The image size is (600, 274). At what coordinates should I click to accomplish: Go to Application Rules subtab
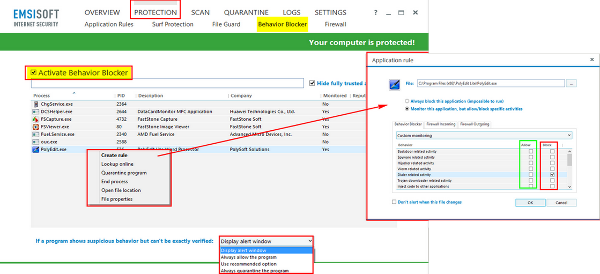[x=109, y=25]
